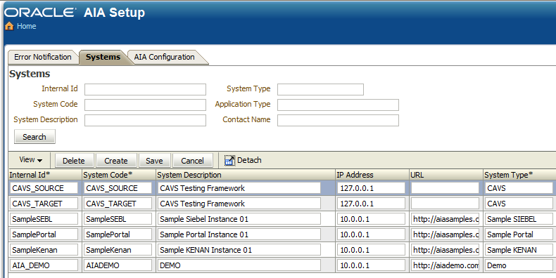The image size is (556, 278).
Task: Select the SamplePortal Internal Id cell
Action: click(x=44, y=234)
